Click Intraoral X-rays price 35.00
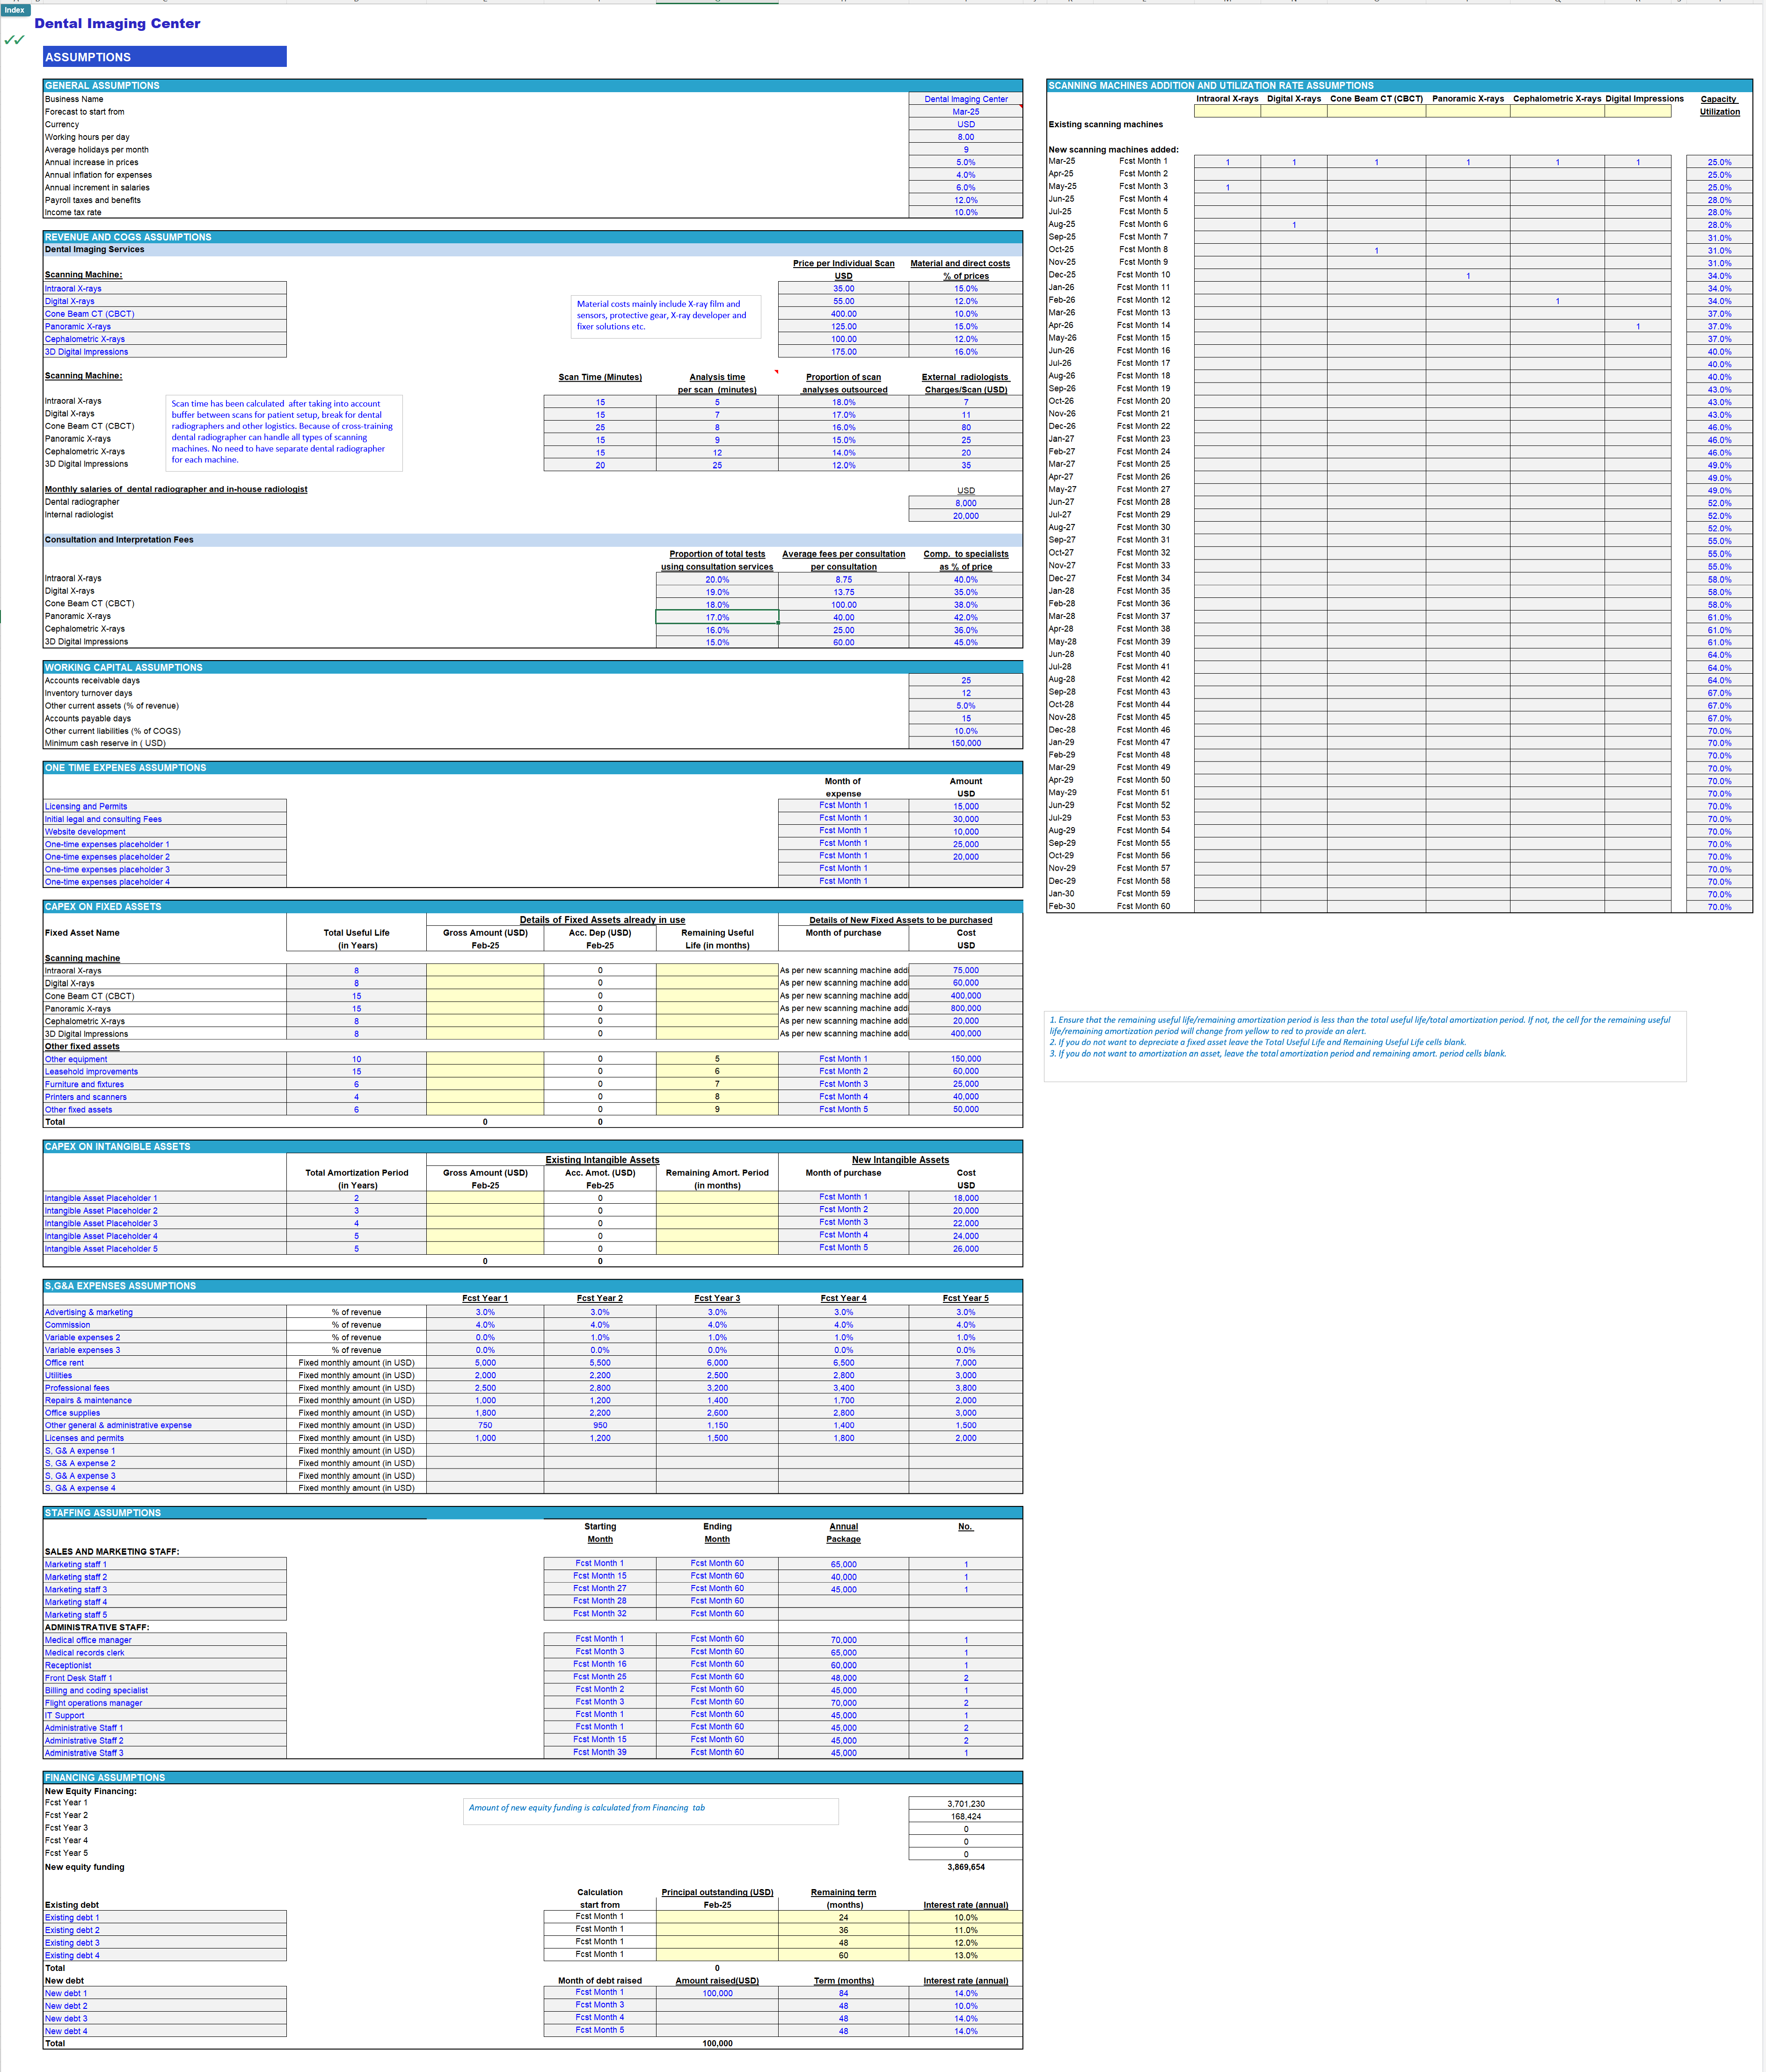 tap(843, 288)
